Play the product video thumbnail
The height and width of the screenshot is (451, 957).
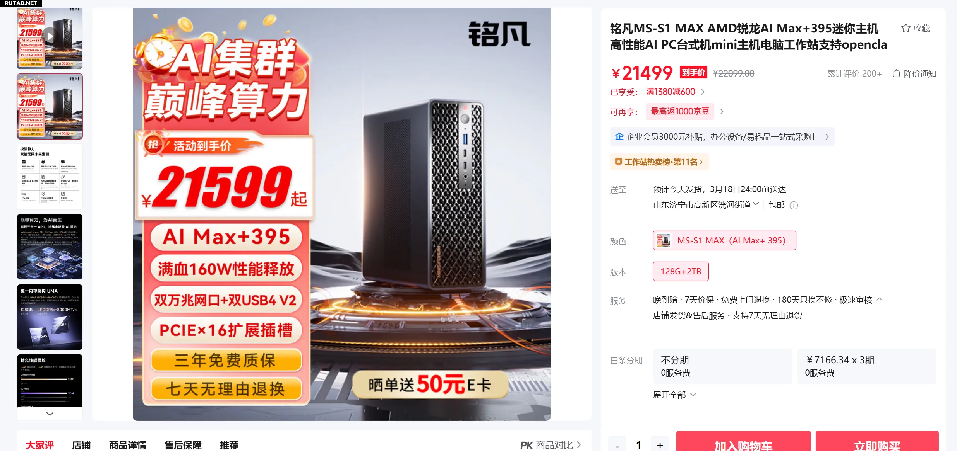50,36
